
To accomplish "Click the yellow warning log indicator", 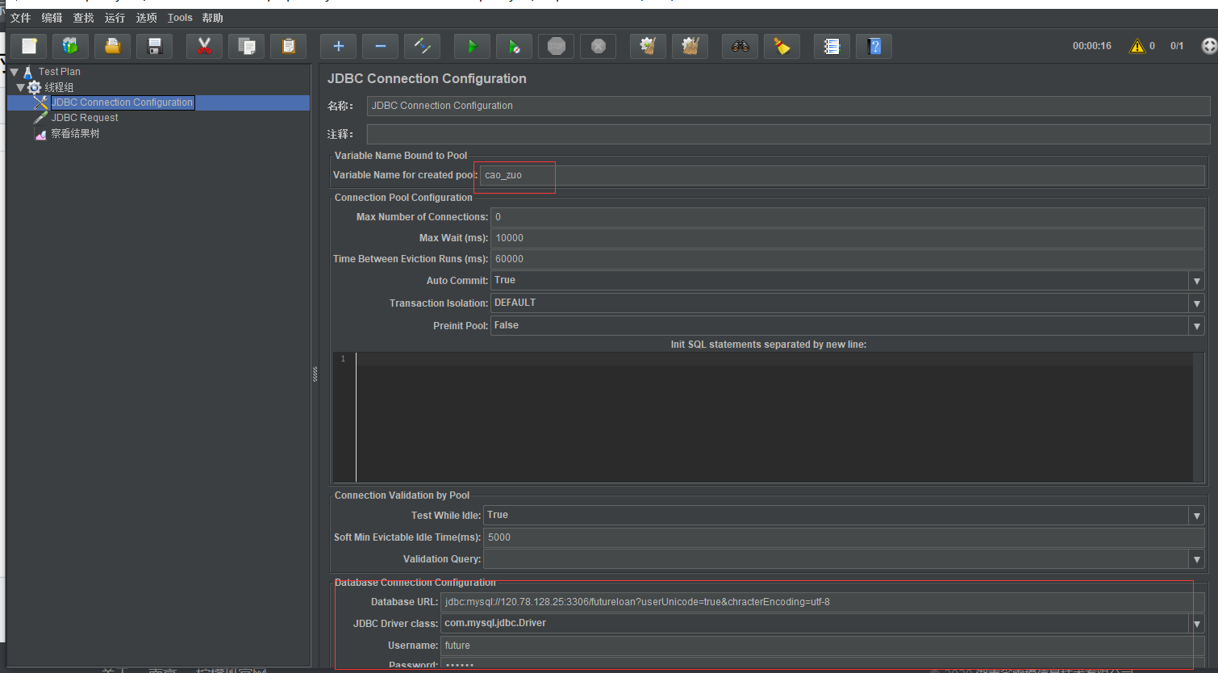I will (x=1137, y=46).
